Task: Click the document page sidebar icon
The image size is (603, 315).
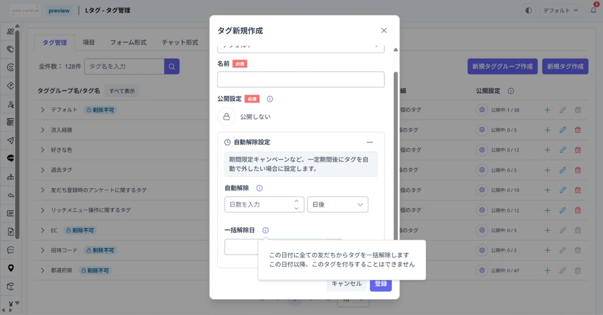Action: (x=11, y=231)
